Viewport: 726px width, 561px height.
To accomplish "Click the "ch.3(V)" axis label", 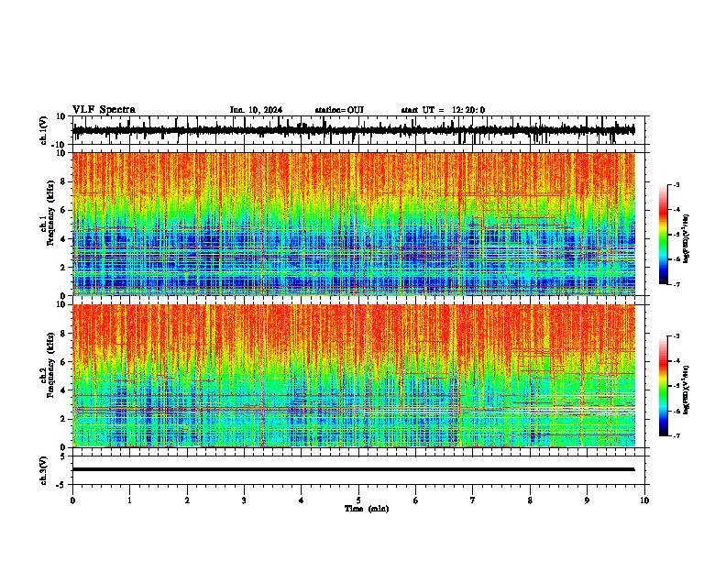I will click(44, 471).
